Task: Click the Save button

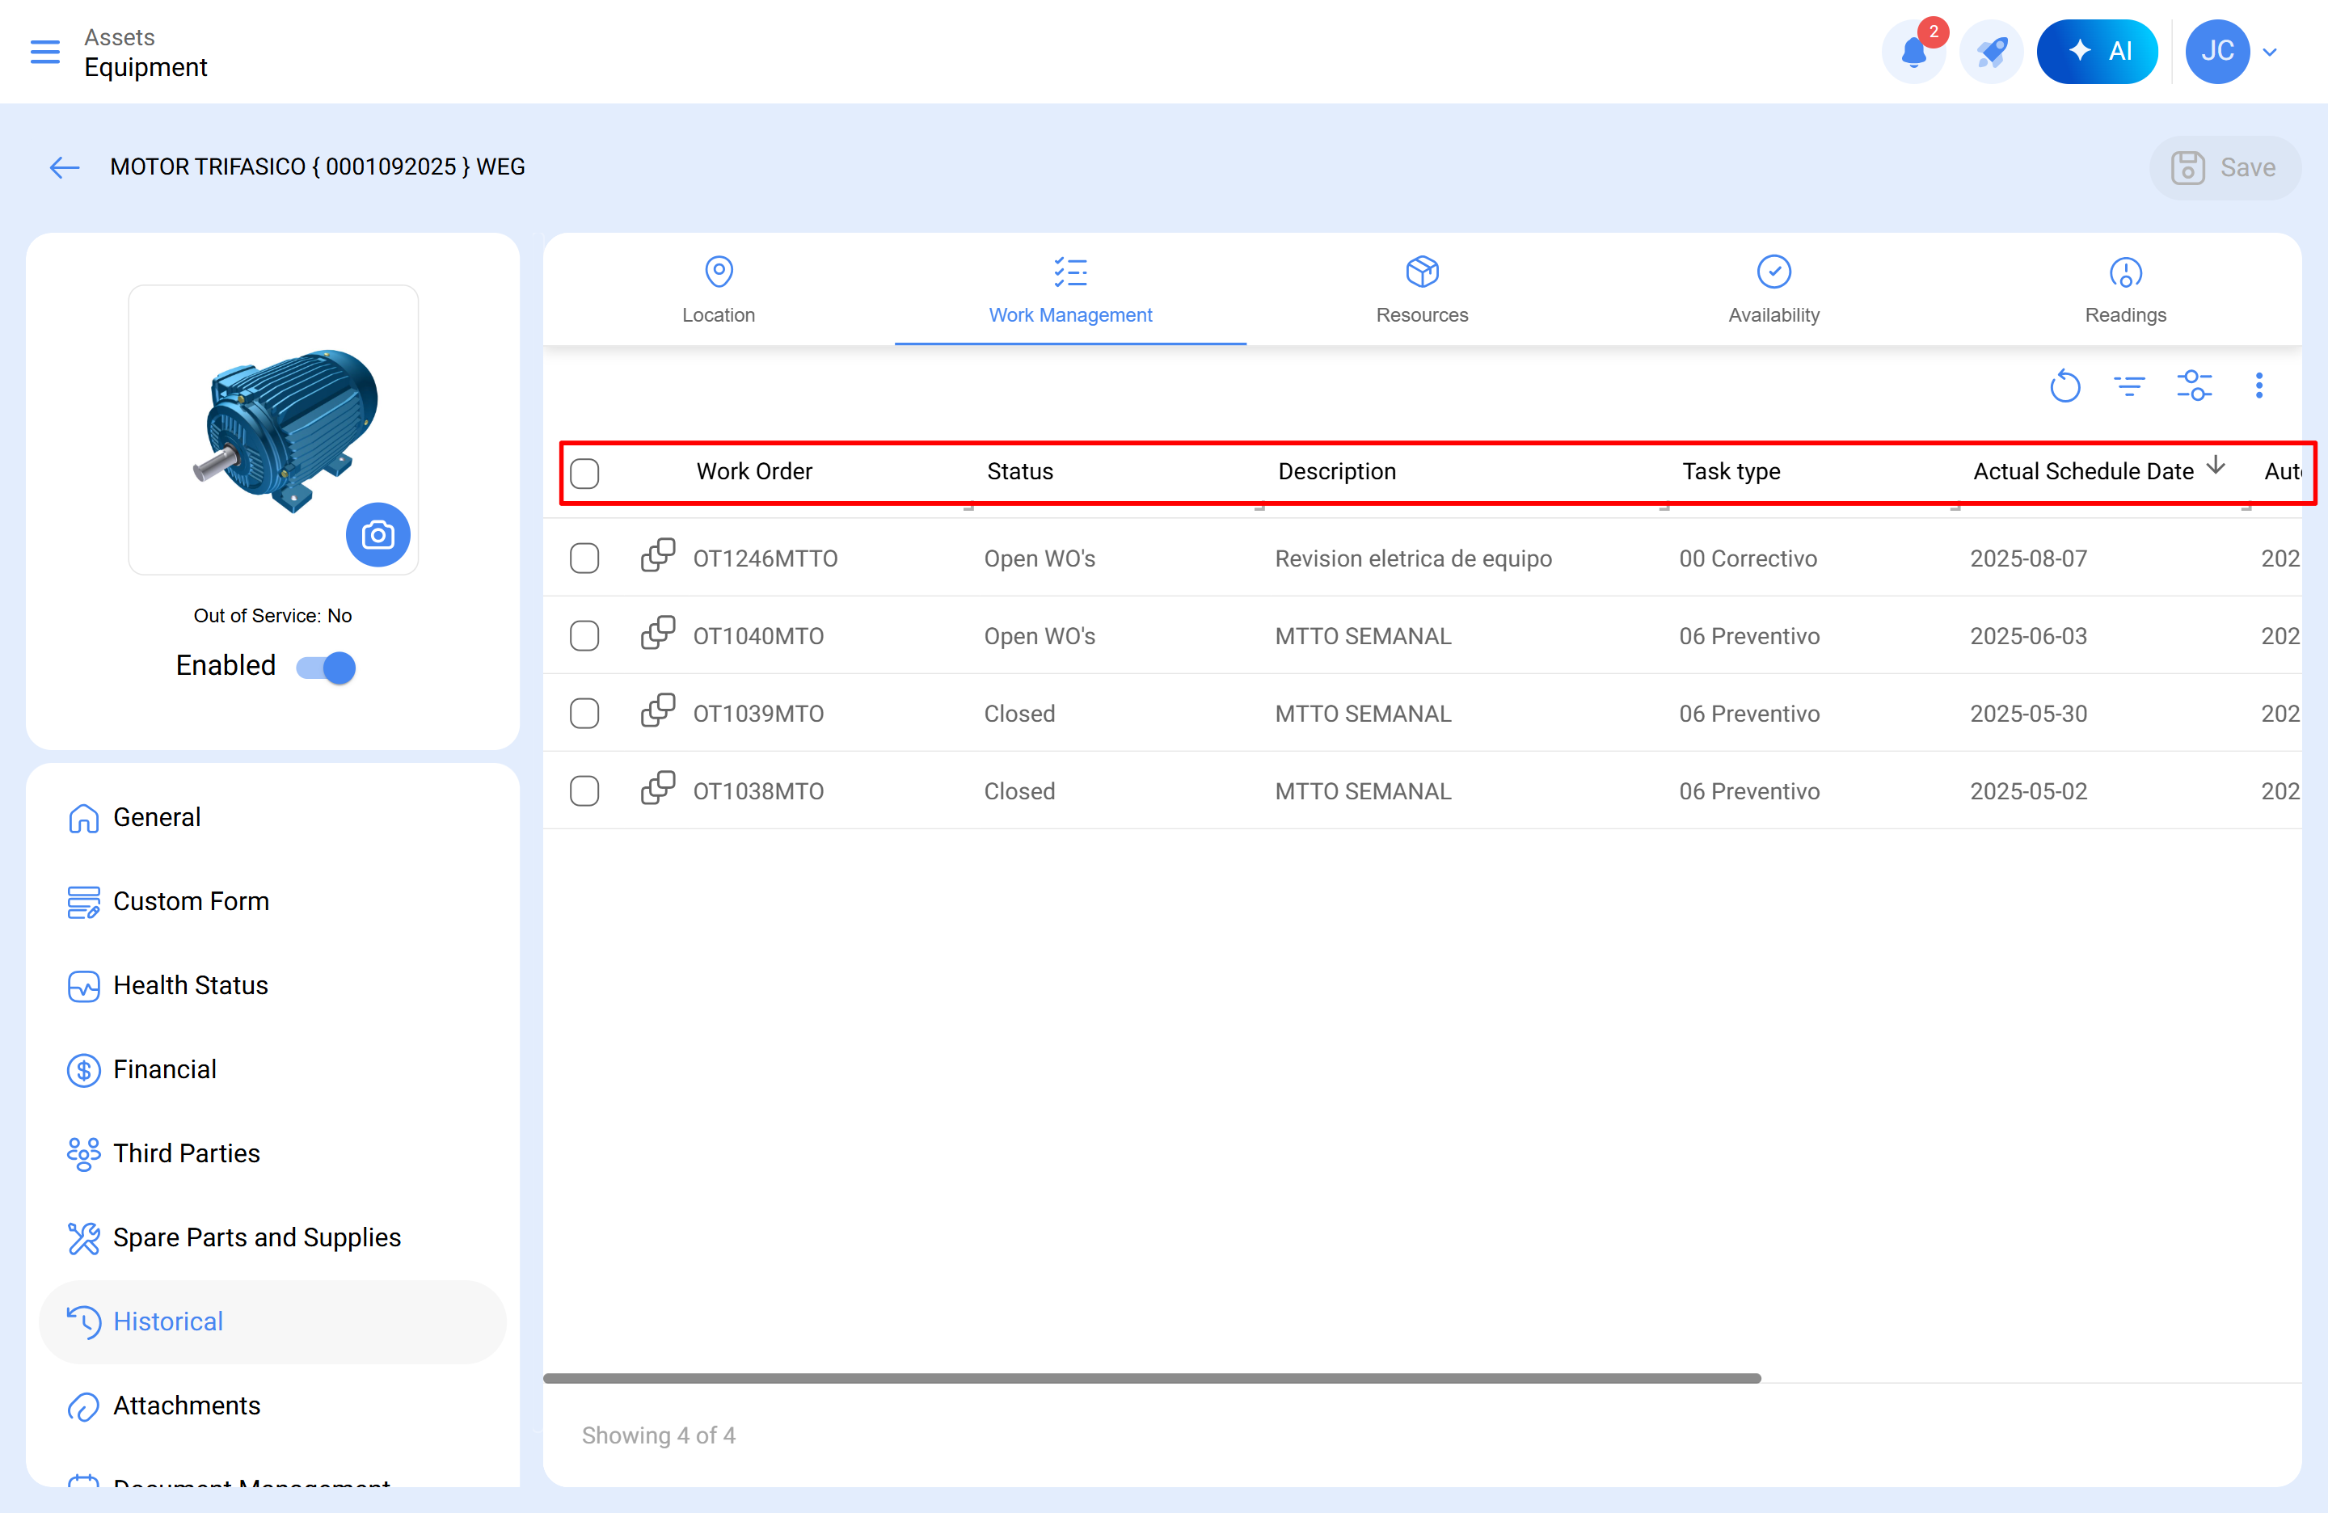Action: 2226,167
